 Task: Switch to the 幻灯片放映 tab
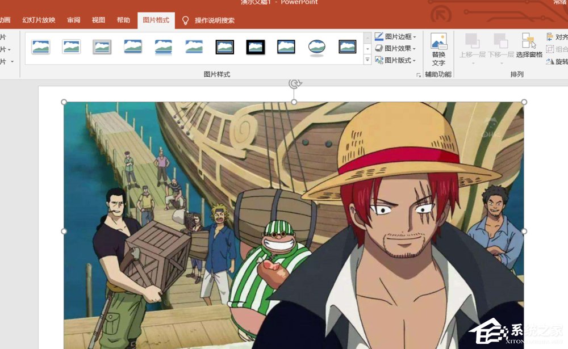pos(39,20)
